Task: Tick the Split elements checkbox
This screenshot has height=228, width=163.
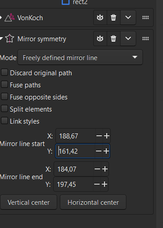Action: coord(4,108)
